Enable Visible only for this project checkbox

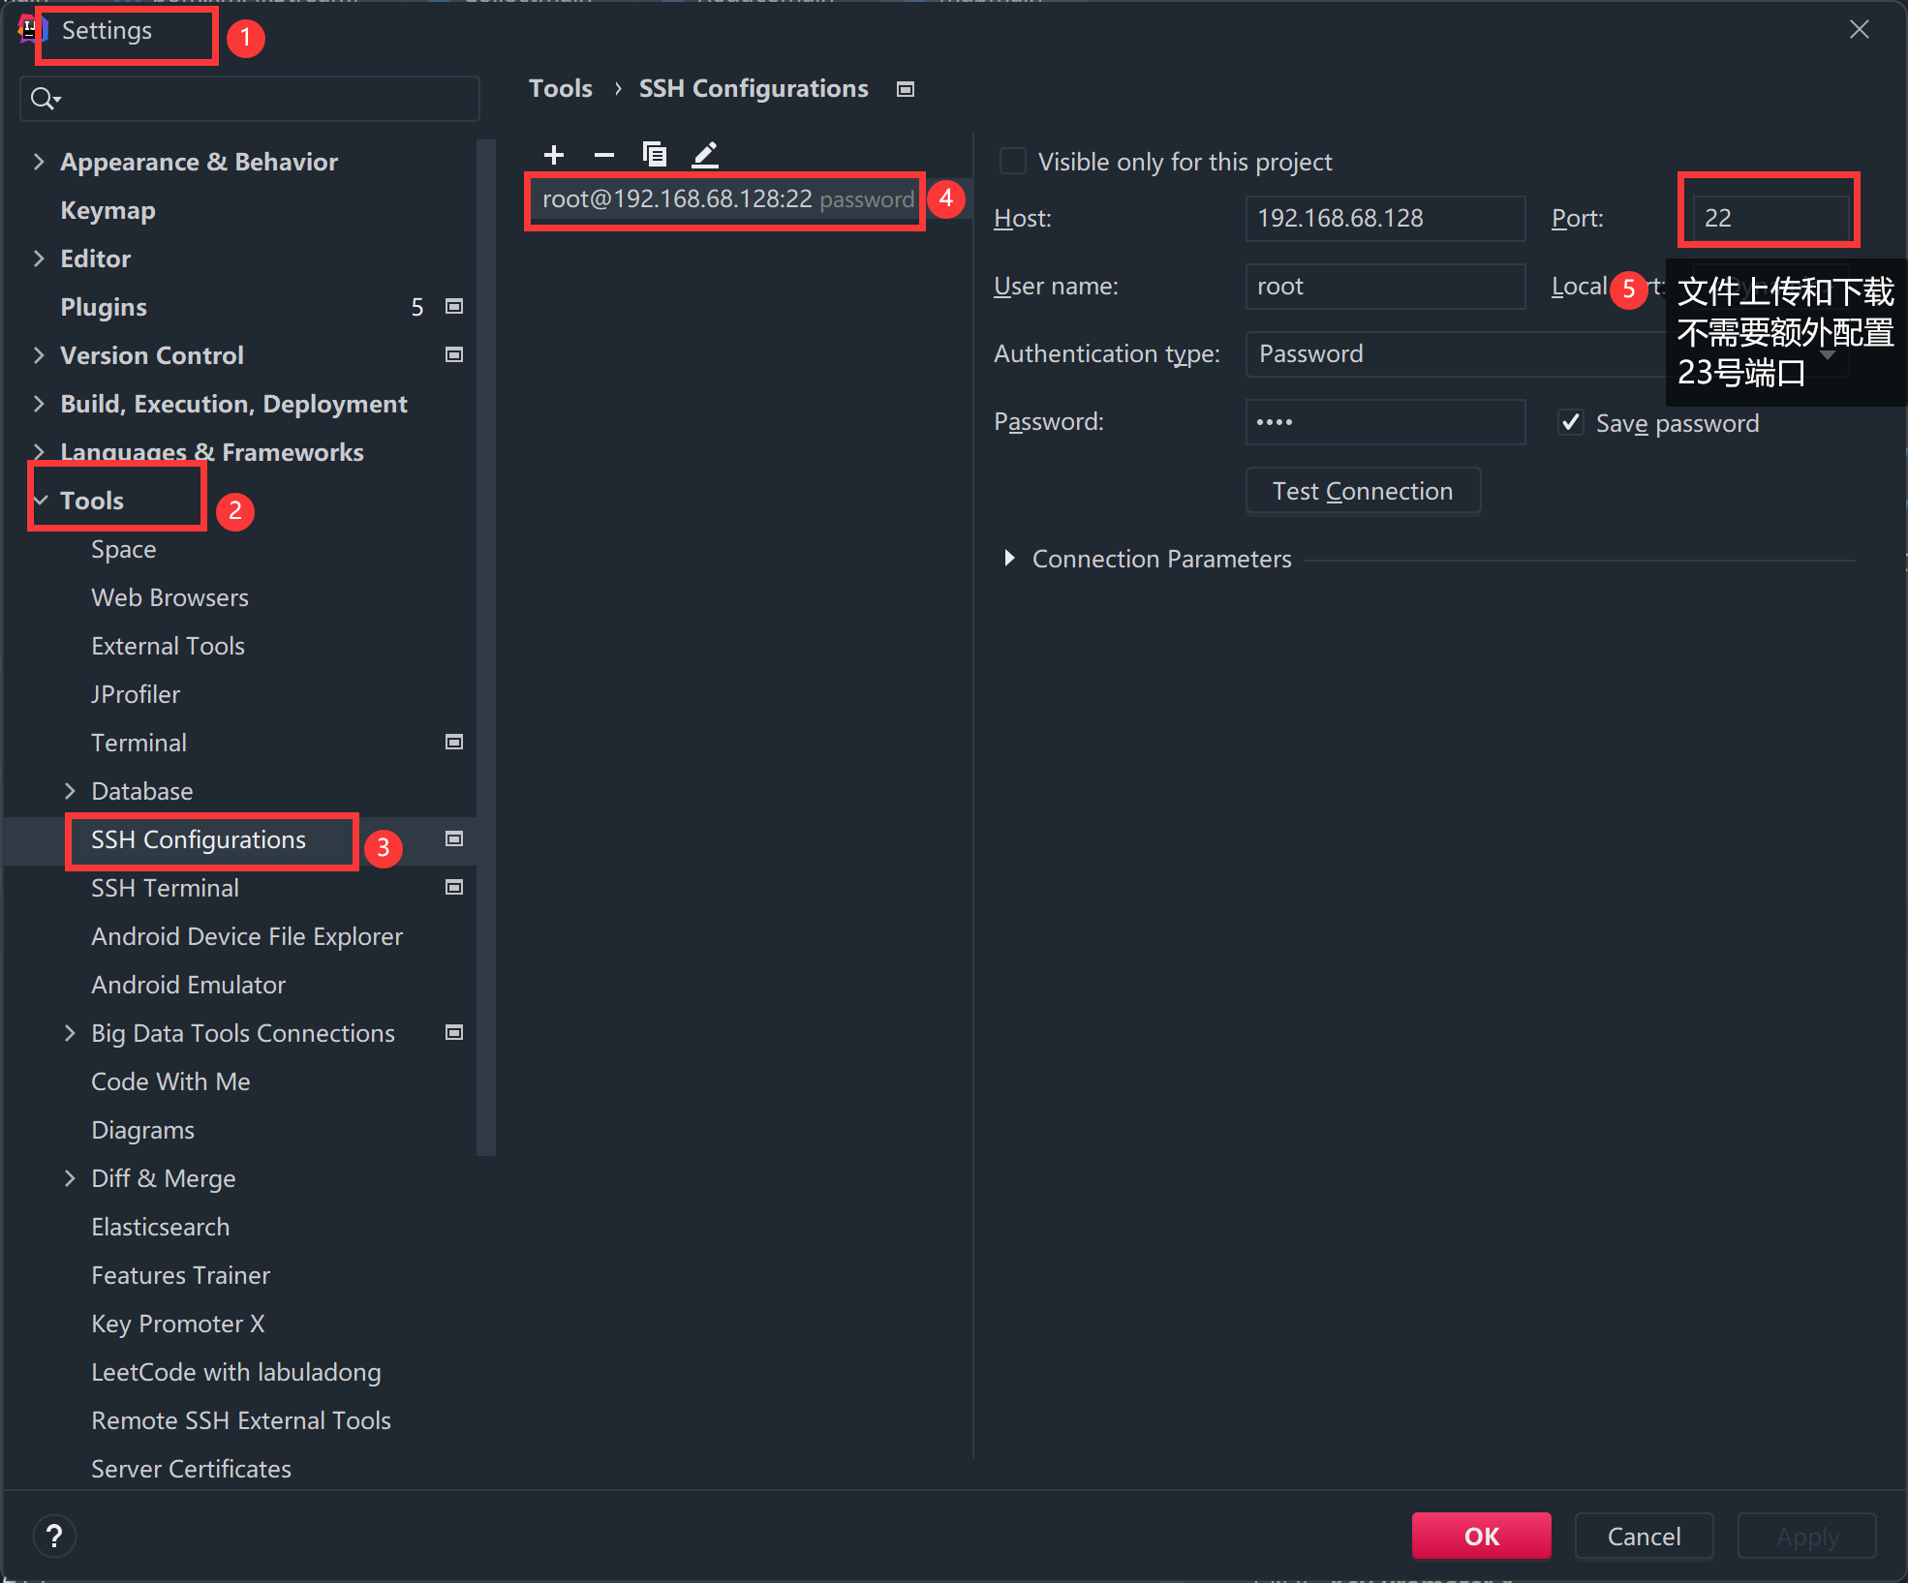click(1013, 162)
